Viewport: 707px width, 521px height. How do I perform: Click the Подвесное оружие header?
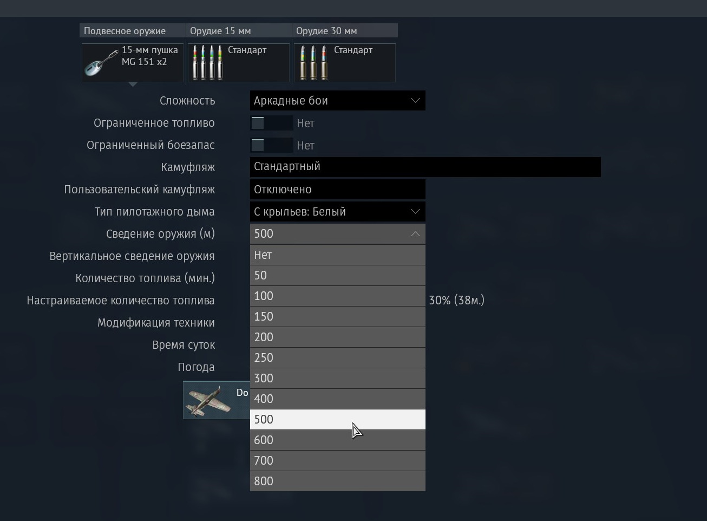pyautogui.click(x=133, y=31)
